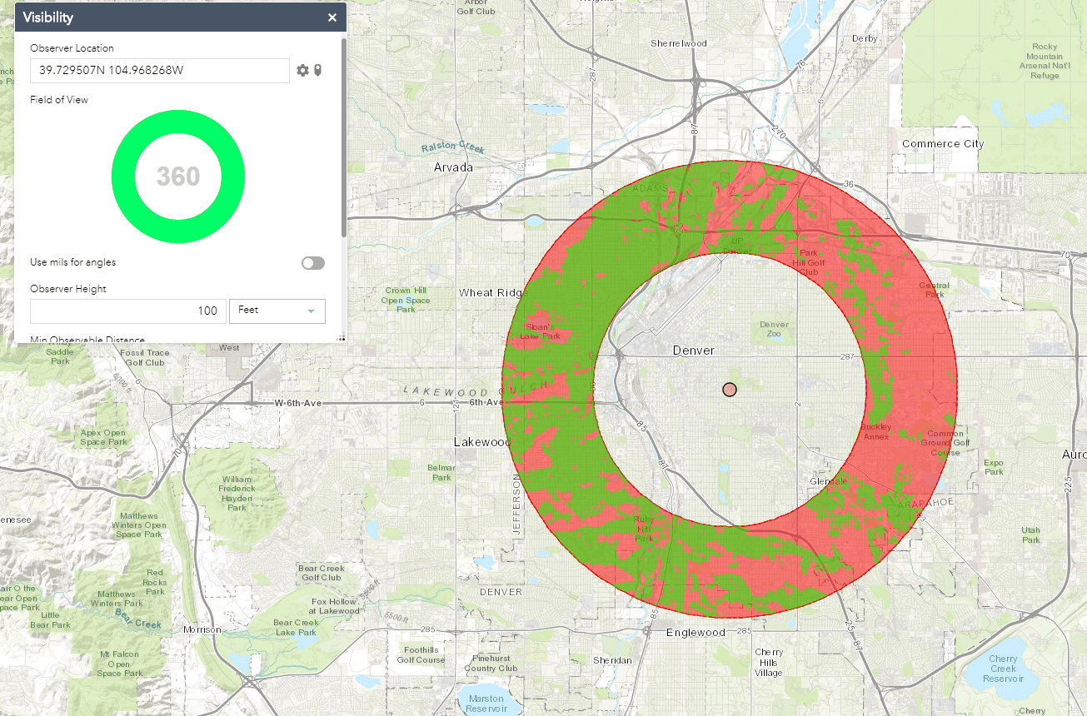Click the 360 field of view value
The width and height of the screenshot is (1087, 716).
tap(178, 177)
